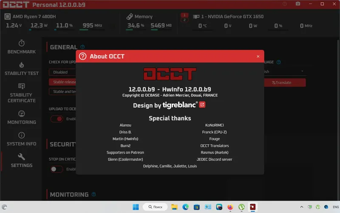The image size is (340, 213).
Task: Click 'JEDEC Discord server' text
Action: (215, 159)
